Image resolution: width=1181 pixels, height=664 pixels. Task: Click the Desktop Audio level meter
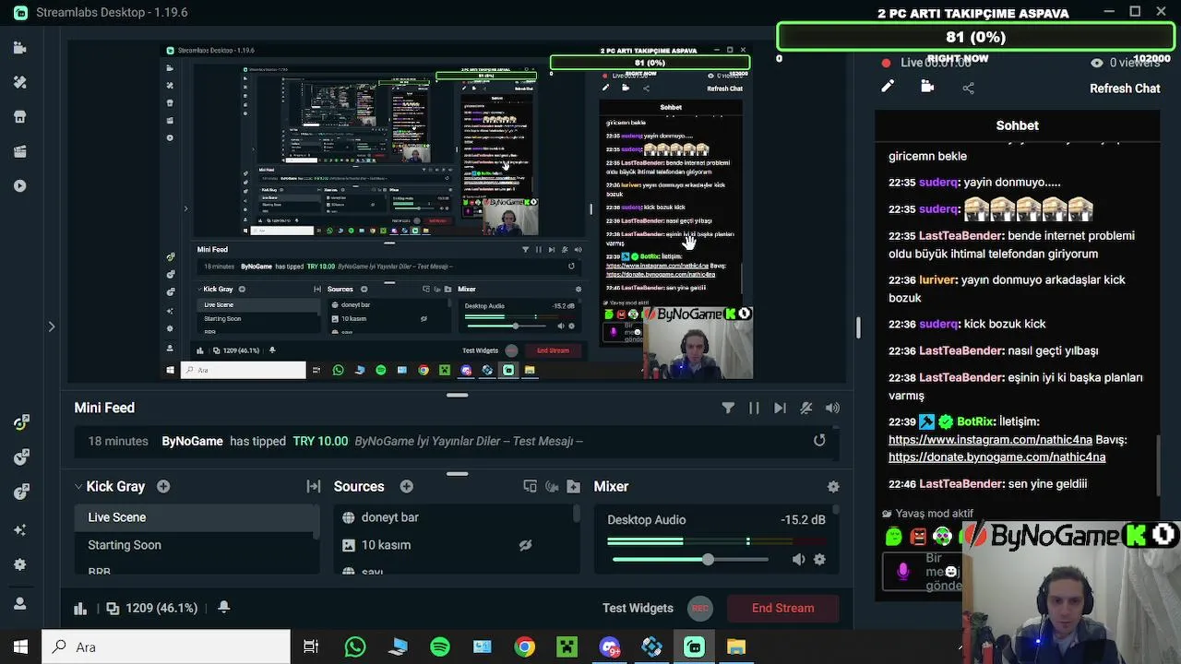click(716, 541)
